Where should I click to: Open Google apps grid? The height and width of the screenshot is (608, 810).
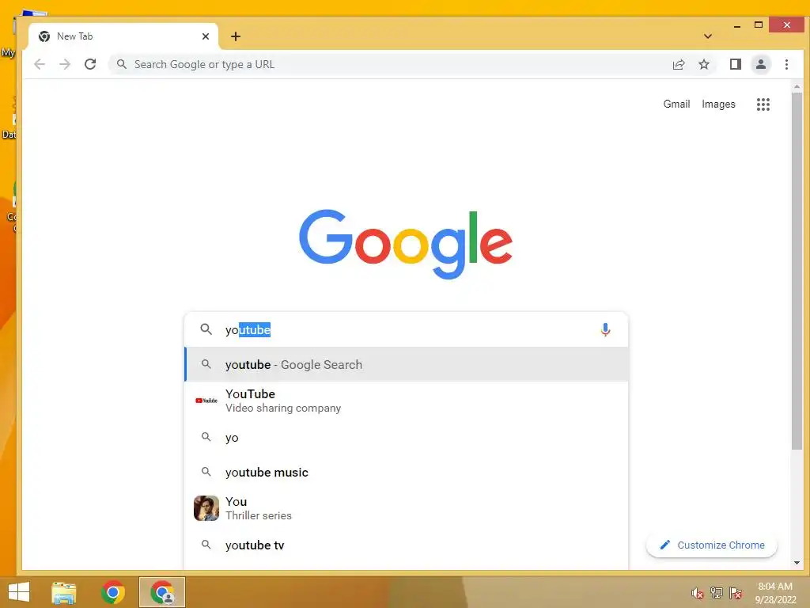click(763, 104)
